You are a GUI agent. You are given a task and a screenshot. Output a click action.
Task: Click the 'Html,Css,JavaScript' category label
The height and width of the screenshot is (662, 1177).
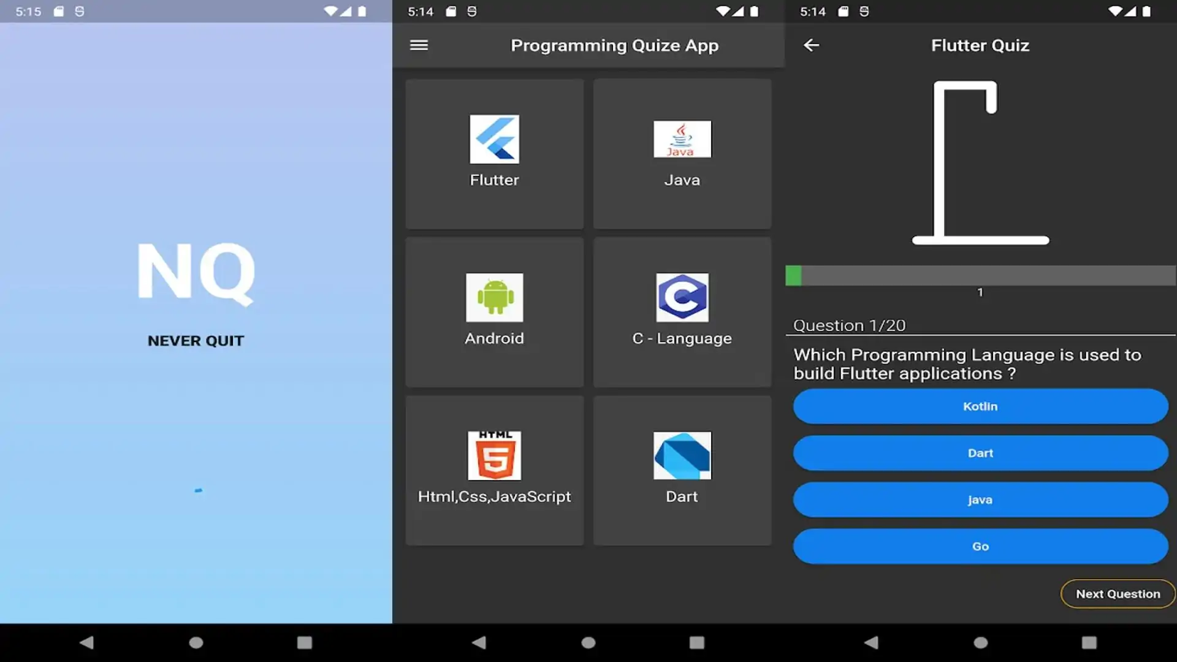[494, 496]
